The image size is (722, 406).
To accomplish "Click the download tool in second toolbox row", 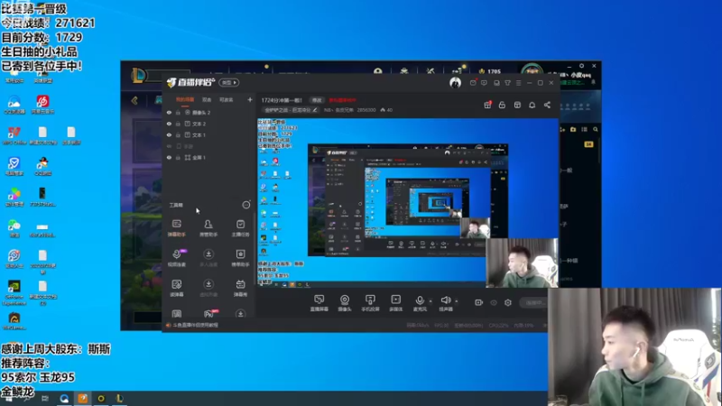I will click(x=208, y=257).
